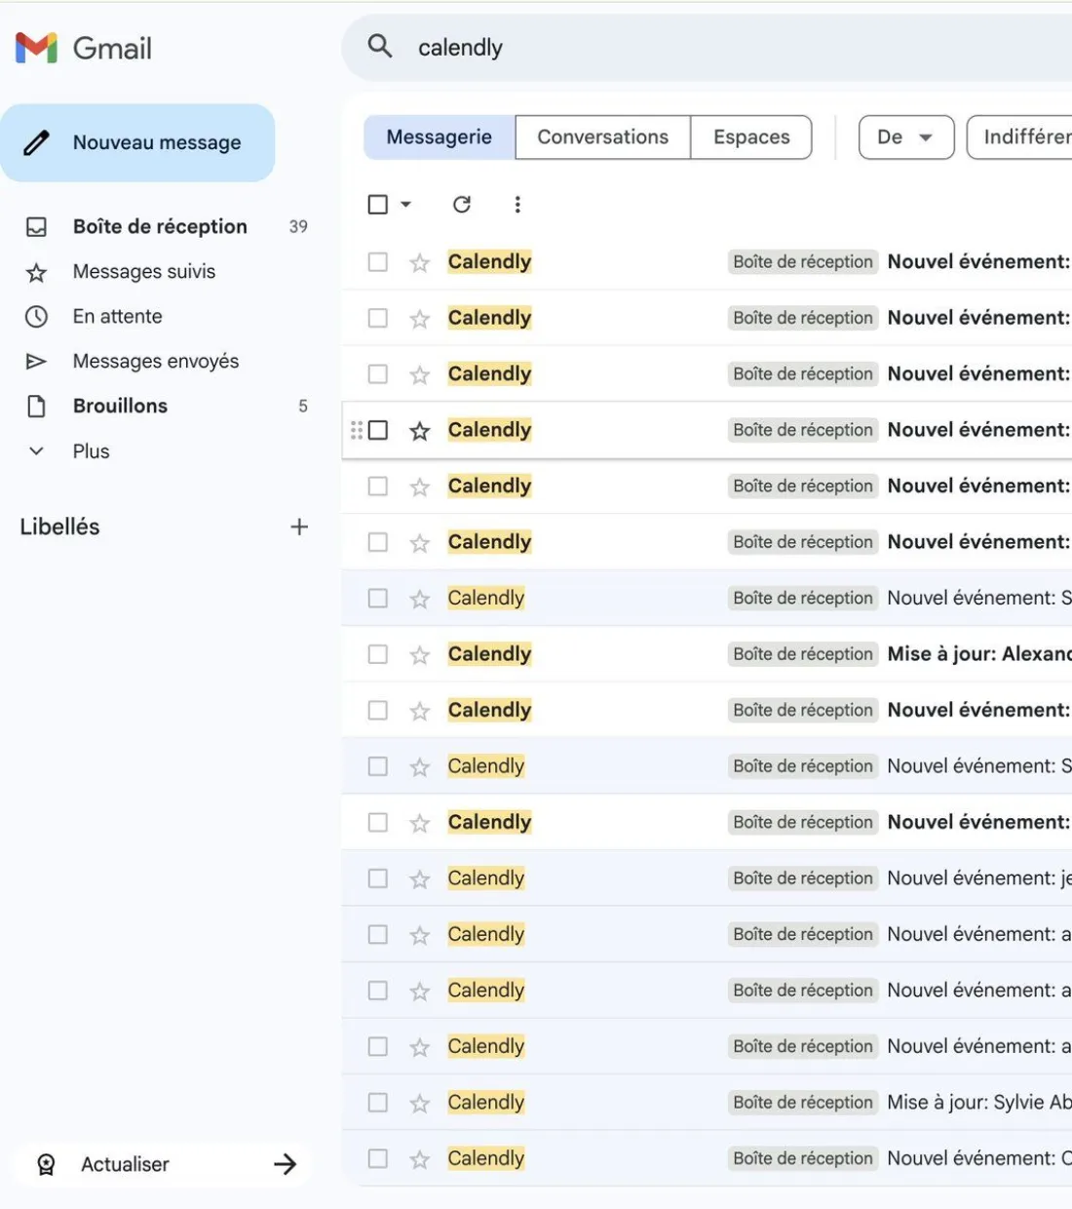Switch to the Espaces tab
This screenshot has width=1072, height=1209.
(751, 137)
